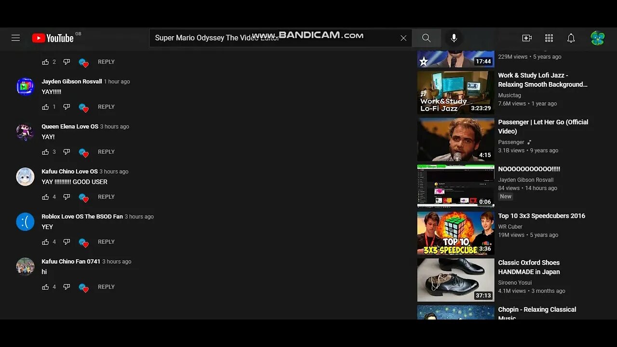Like the comment by Jayden Gibson Rosvall
Image resolution: width=617 pixels, height=347 pixels.
click(x=45, y=107)
